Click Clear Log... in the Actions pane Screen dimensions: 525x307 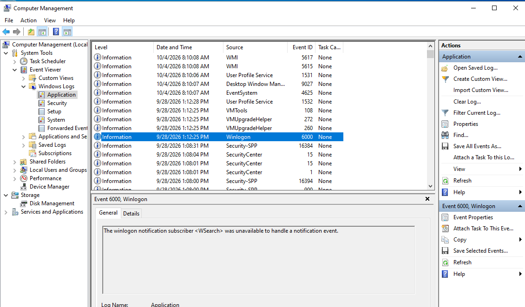pos(467,101)
